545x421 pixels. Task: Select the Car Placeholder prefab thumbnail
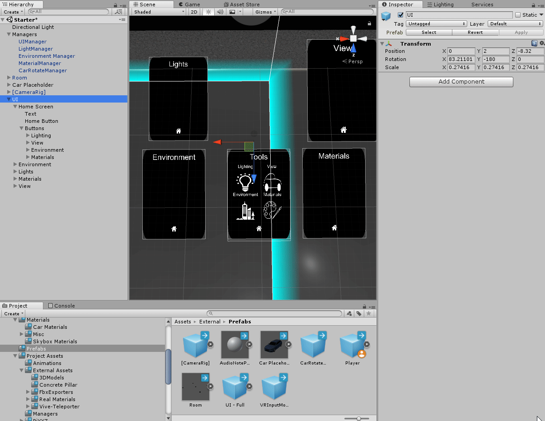(x=274, y=344)
